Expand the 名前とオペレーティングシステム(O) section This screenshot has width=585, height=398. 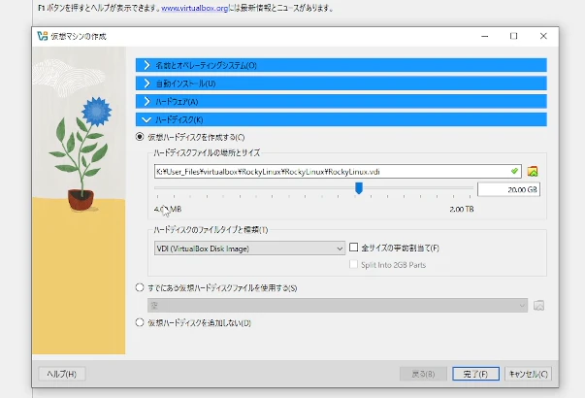(x=341, y=65)
